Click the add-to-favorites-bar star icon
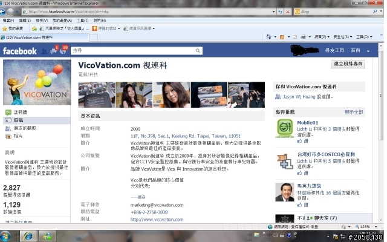 (34, 28)
